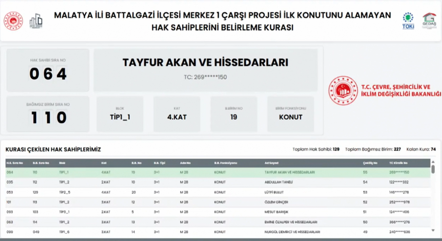Click the 'TC: 269*****150' text under the name
442x241 pixels.
point(205,77)
